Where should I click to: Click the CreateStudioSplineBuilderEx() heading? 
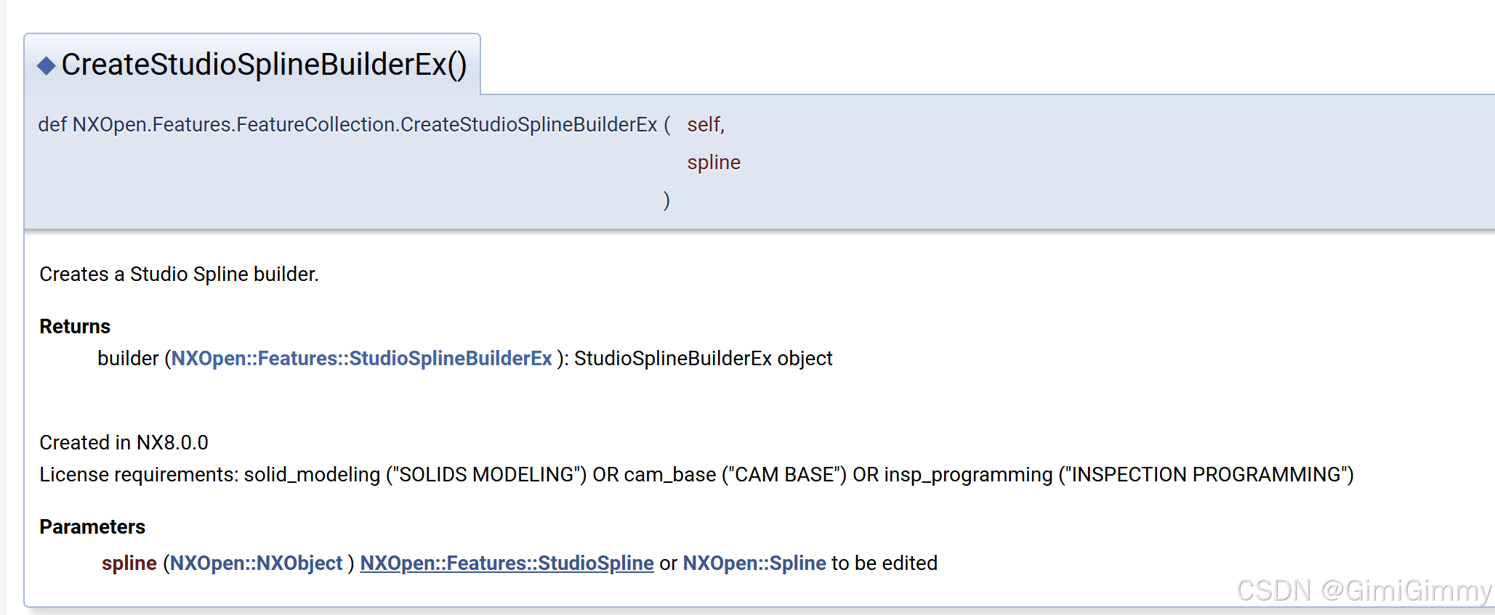[264, 65]
